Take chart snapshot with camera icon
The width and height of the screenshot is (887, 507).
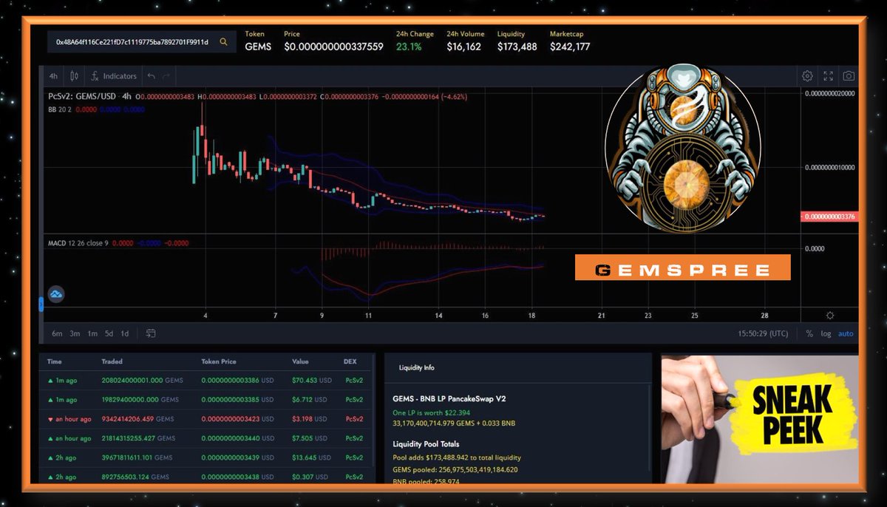coord(849,75)
